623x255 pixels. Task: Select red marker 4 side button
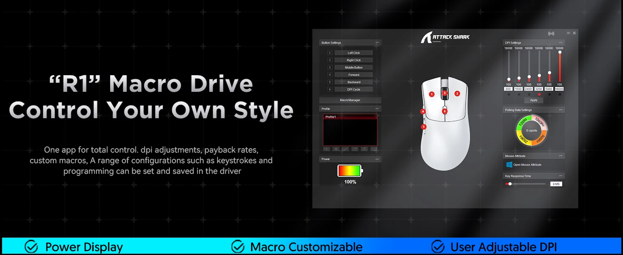[x=423, y=112]
